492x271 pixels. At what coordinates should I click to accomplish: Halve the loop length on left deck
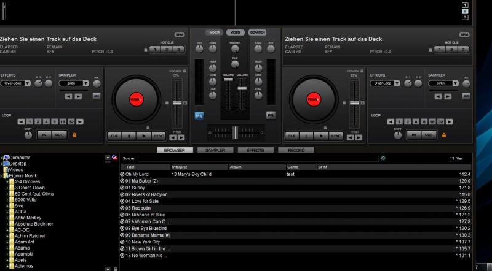click(x=20, y=121)
